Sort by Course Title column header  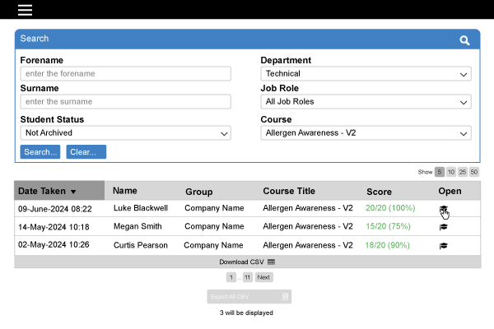(289, 191)
